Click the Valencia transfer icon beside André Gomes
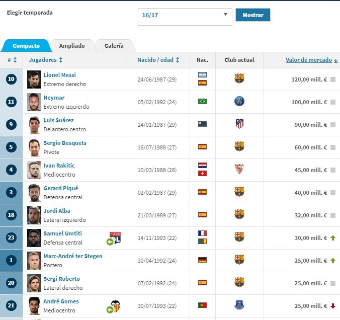Screen dimensions: 340x320 pyautogui.click(x=114, y=306)
